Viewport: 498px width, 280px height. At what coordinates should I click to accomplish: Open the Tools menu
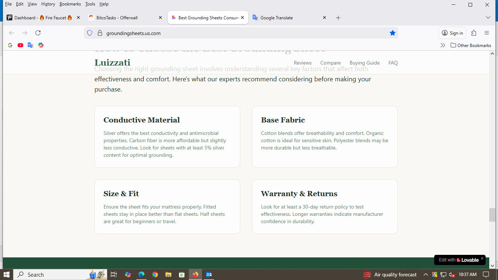click(90, 4)
